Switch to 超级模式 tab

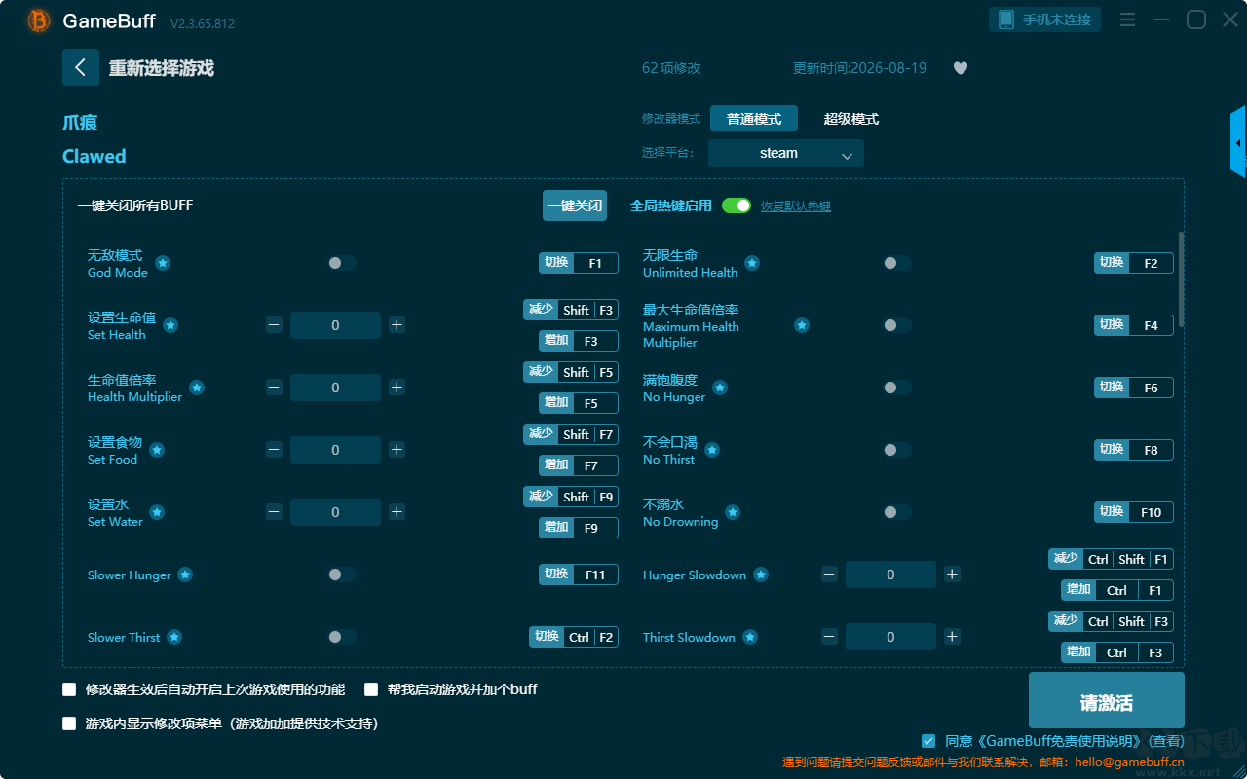[851, 119]
